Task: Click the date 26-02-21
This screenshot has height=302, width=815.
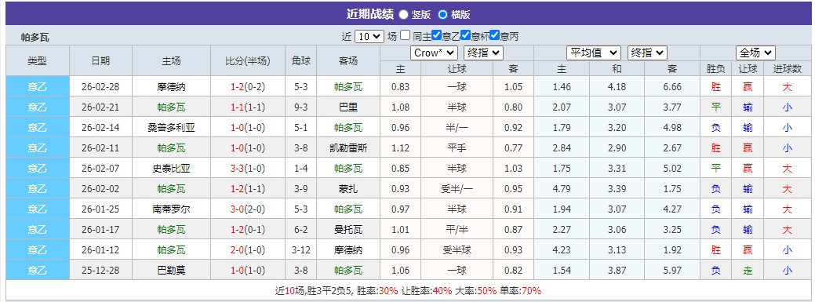Action: (x=100, y=107)
